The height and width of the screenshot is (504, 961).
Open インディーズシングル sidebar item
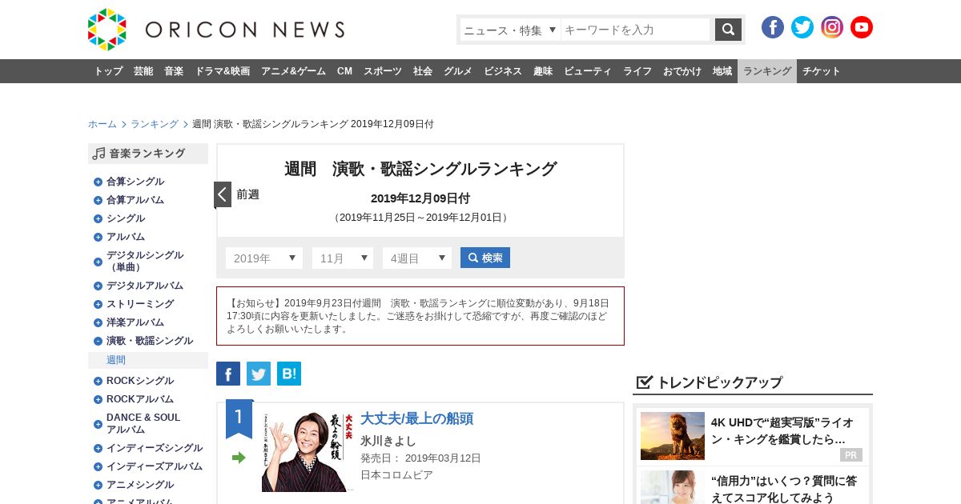(x=155, y=448)
